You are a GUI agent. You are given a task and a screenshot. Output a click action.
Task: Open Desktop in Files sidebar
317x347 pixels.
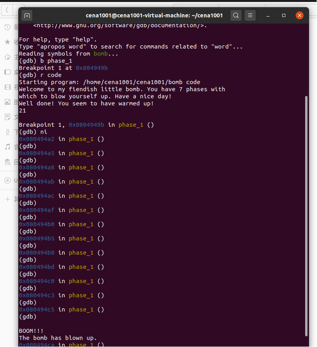(x=8, y=72)
